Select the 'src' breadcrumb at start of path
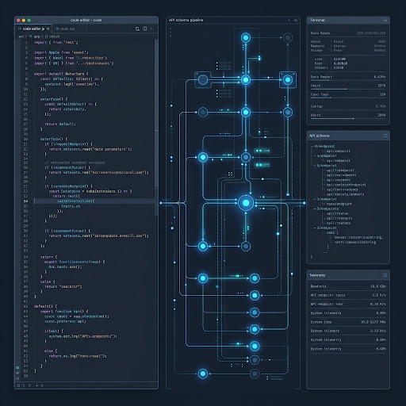Image resolution: width=406 pixels, height=406 pixels. (21, 36)
